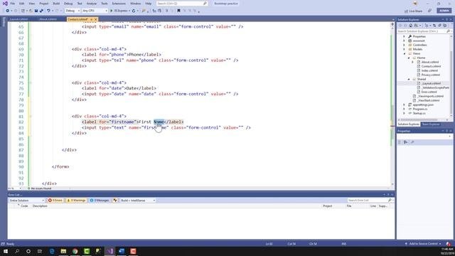Toggle the 0 Warnings filter
The width and height of the screenshot is (455, 256).
(x=76, y=201)
